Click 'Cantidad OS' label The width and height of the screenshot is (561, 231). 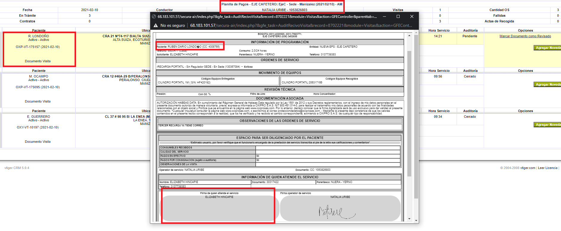pos(499,10)
